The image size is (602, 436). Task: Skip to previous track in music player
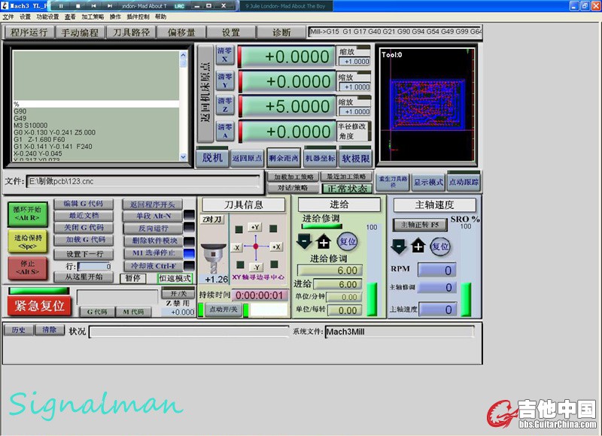93,6
